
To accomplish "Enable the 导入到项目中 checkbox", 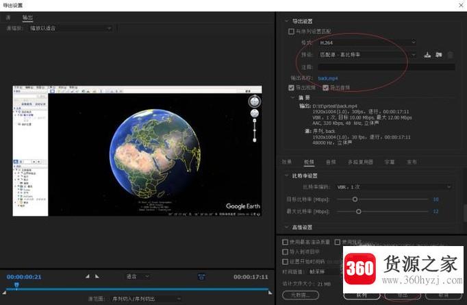I will 285,252.
